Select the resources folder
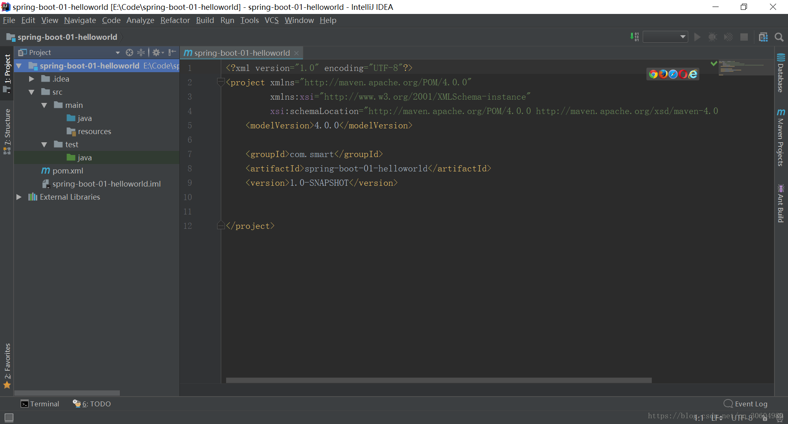The image size is (788, 424). [x=89, y=131]
